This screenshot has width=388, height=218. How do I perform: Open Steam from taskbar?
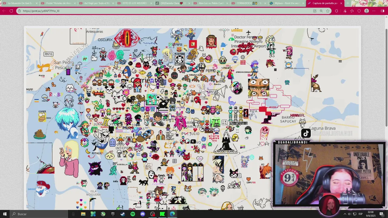123,214
